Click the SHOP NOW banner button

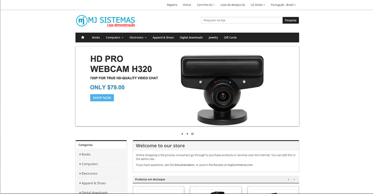pyautogui.click(x=102, y=98)
